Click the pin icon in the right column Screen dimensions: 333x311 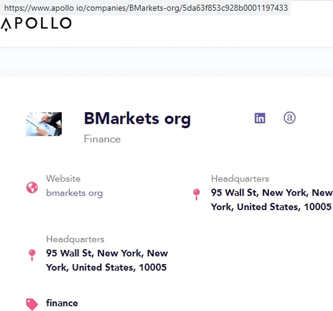point(196,194)
